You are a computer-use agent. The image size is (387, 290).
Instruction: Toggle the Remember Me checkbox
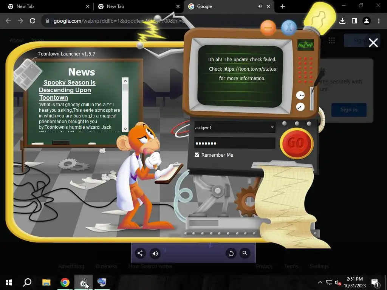tap(197, 154)
